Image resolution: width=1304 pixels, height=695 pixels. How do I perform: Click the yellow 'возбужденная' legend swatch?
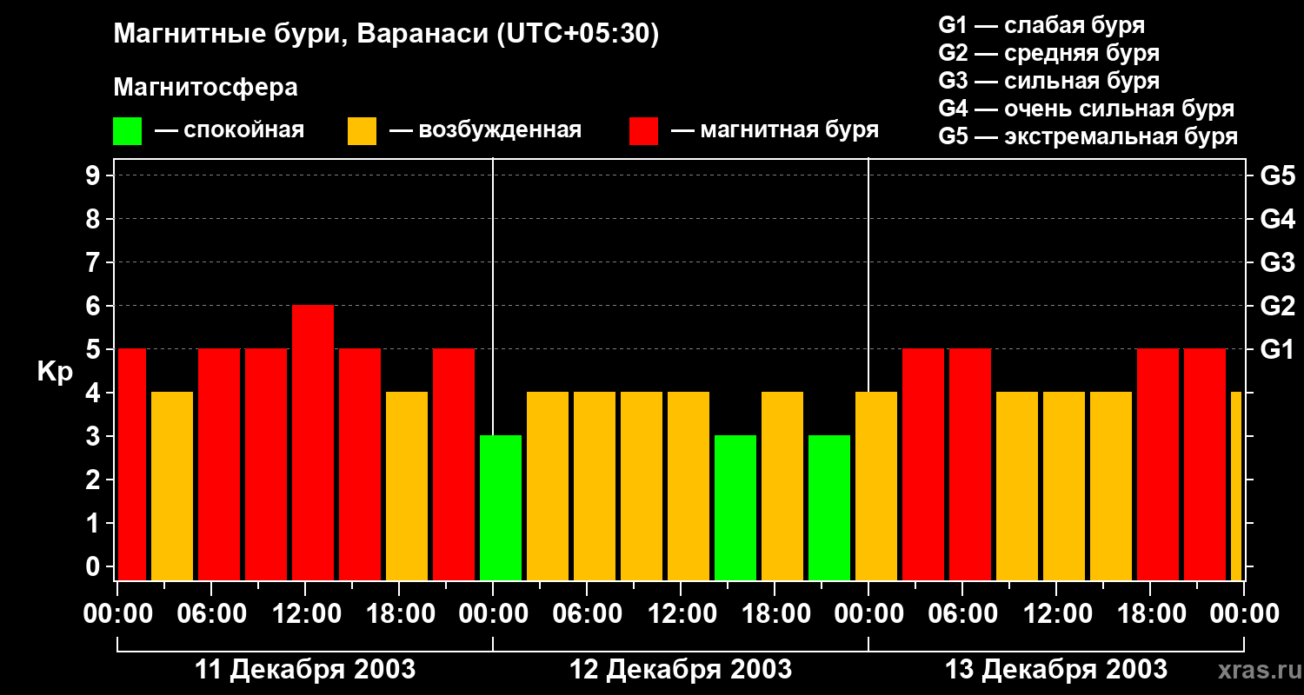pyautogui.click(x=362, y=131)
